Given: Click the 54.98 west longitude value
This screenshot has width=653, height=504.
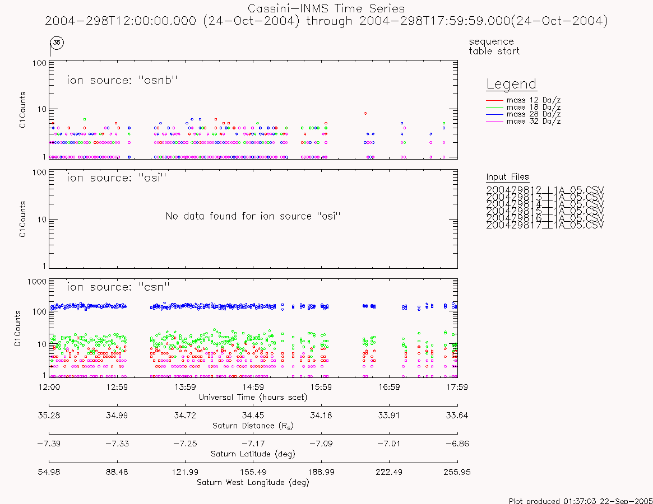Looking at the screenshot, I should [49, 473].
